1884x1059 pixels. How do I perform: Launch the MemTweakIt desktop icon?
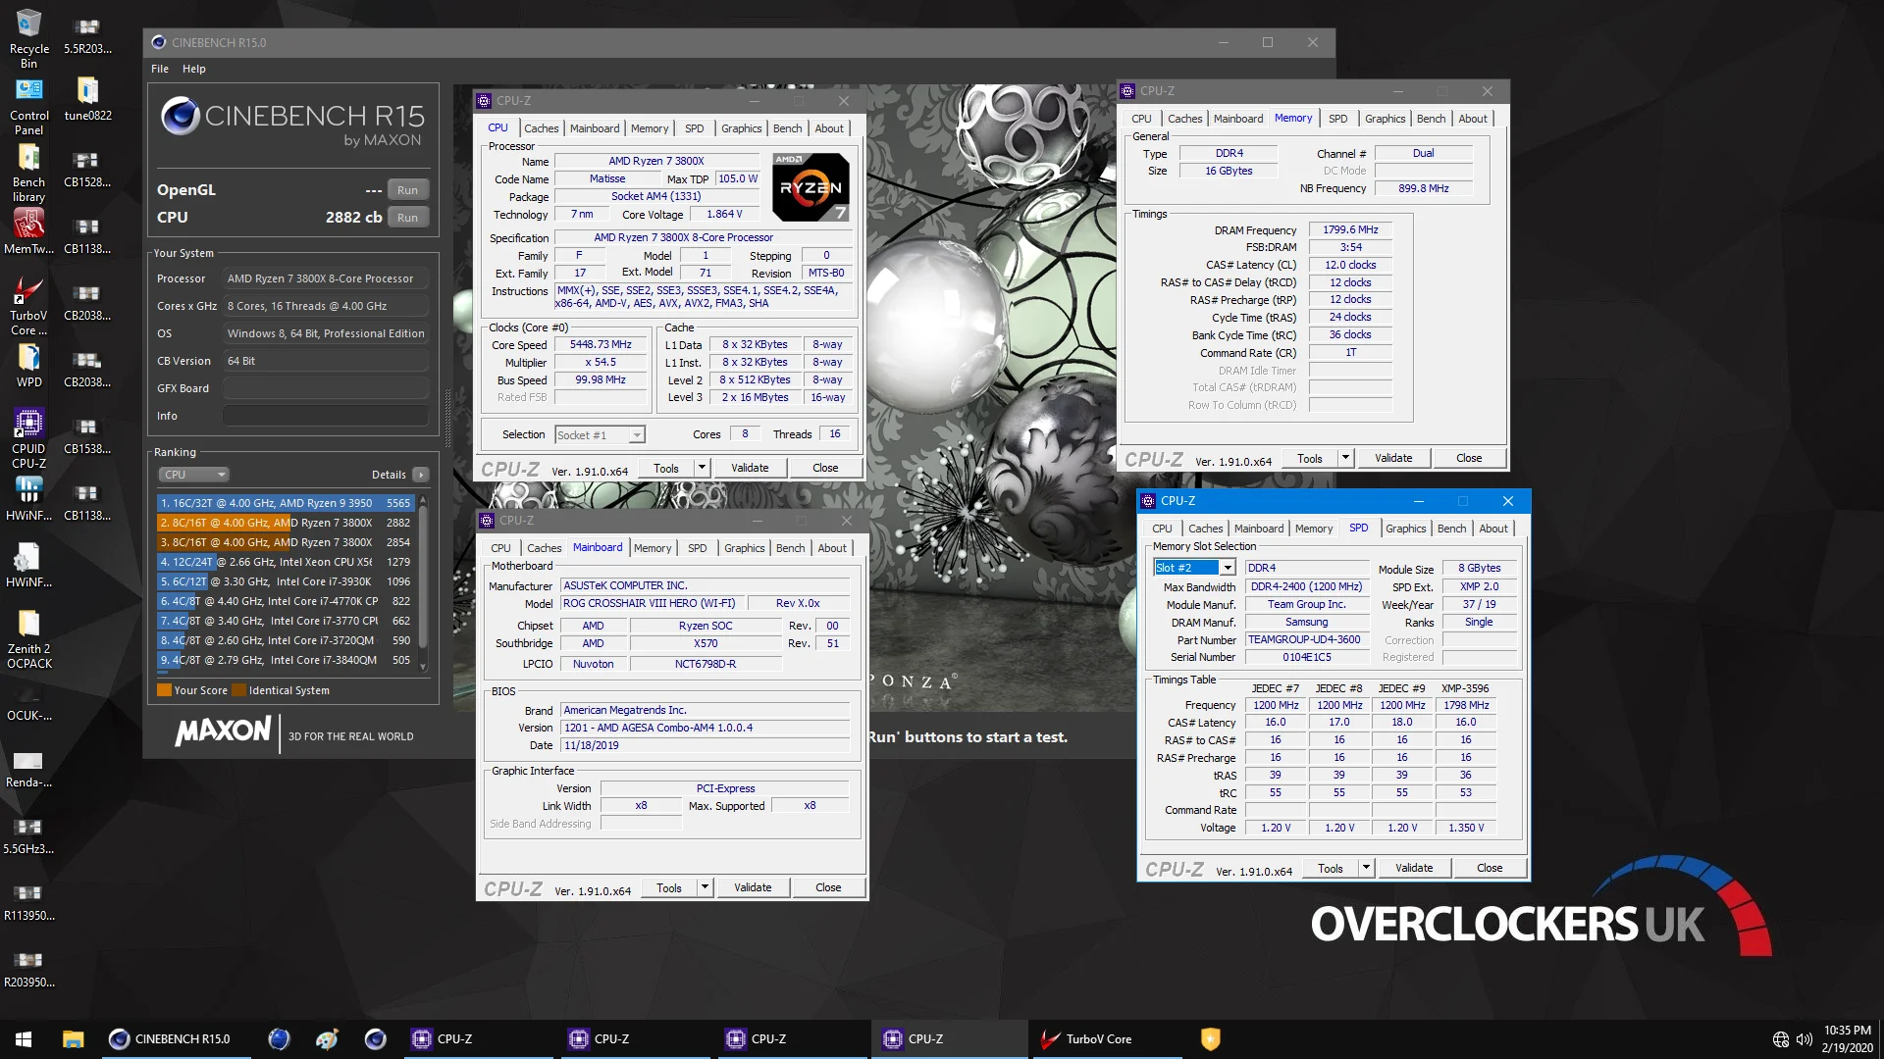[29, 231]
